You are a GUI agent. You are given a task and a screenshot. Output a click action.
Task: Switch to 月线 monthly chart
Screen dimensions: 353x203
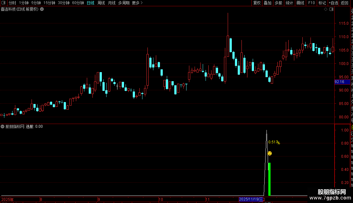coord(112,3)
